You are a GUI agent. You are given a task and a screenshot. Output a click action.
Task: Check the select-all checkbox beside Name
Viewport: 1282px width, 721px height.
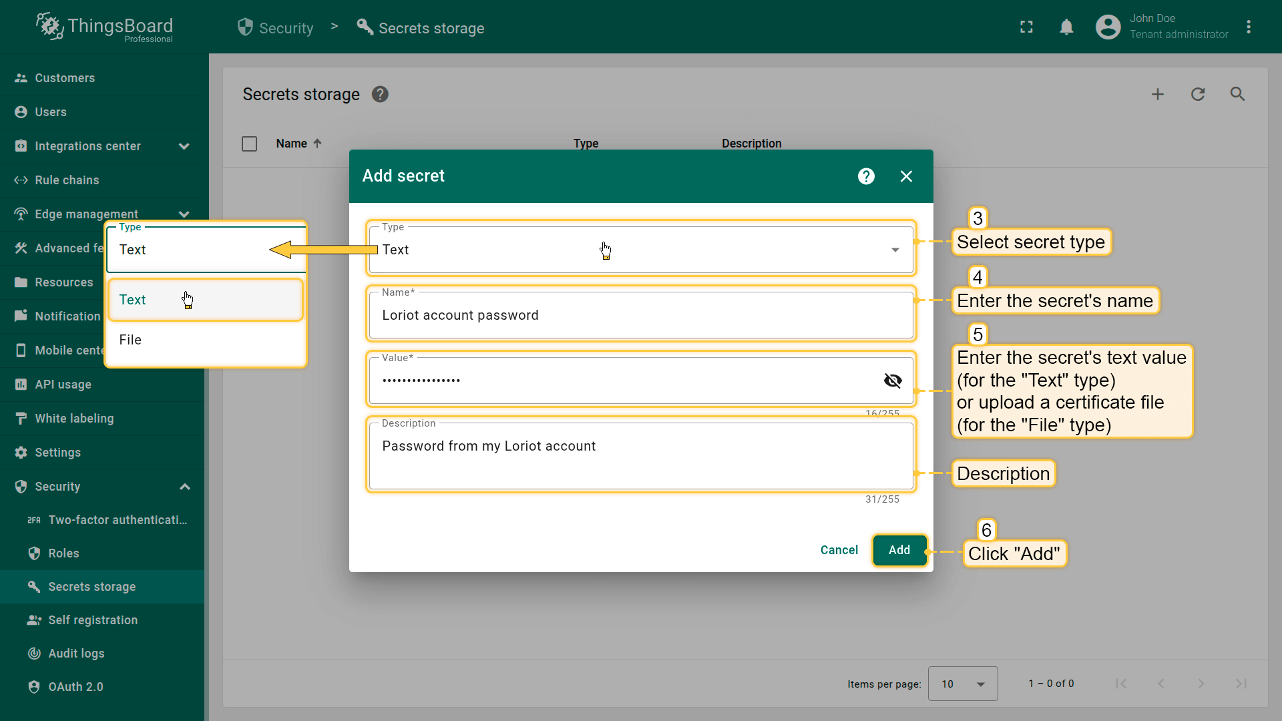point(249,144)
